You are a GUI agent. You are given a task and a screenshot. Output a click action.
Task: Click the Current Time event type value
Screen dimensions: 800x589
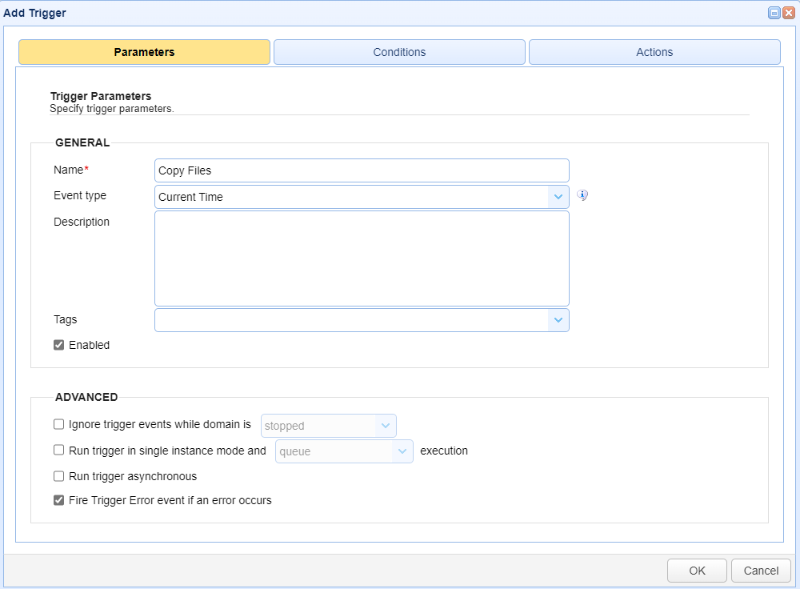190,197
